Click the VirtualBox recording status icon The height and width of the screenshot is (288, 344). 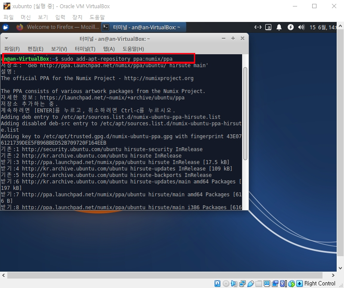click(275, 283)
